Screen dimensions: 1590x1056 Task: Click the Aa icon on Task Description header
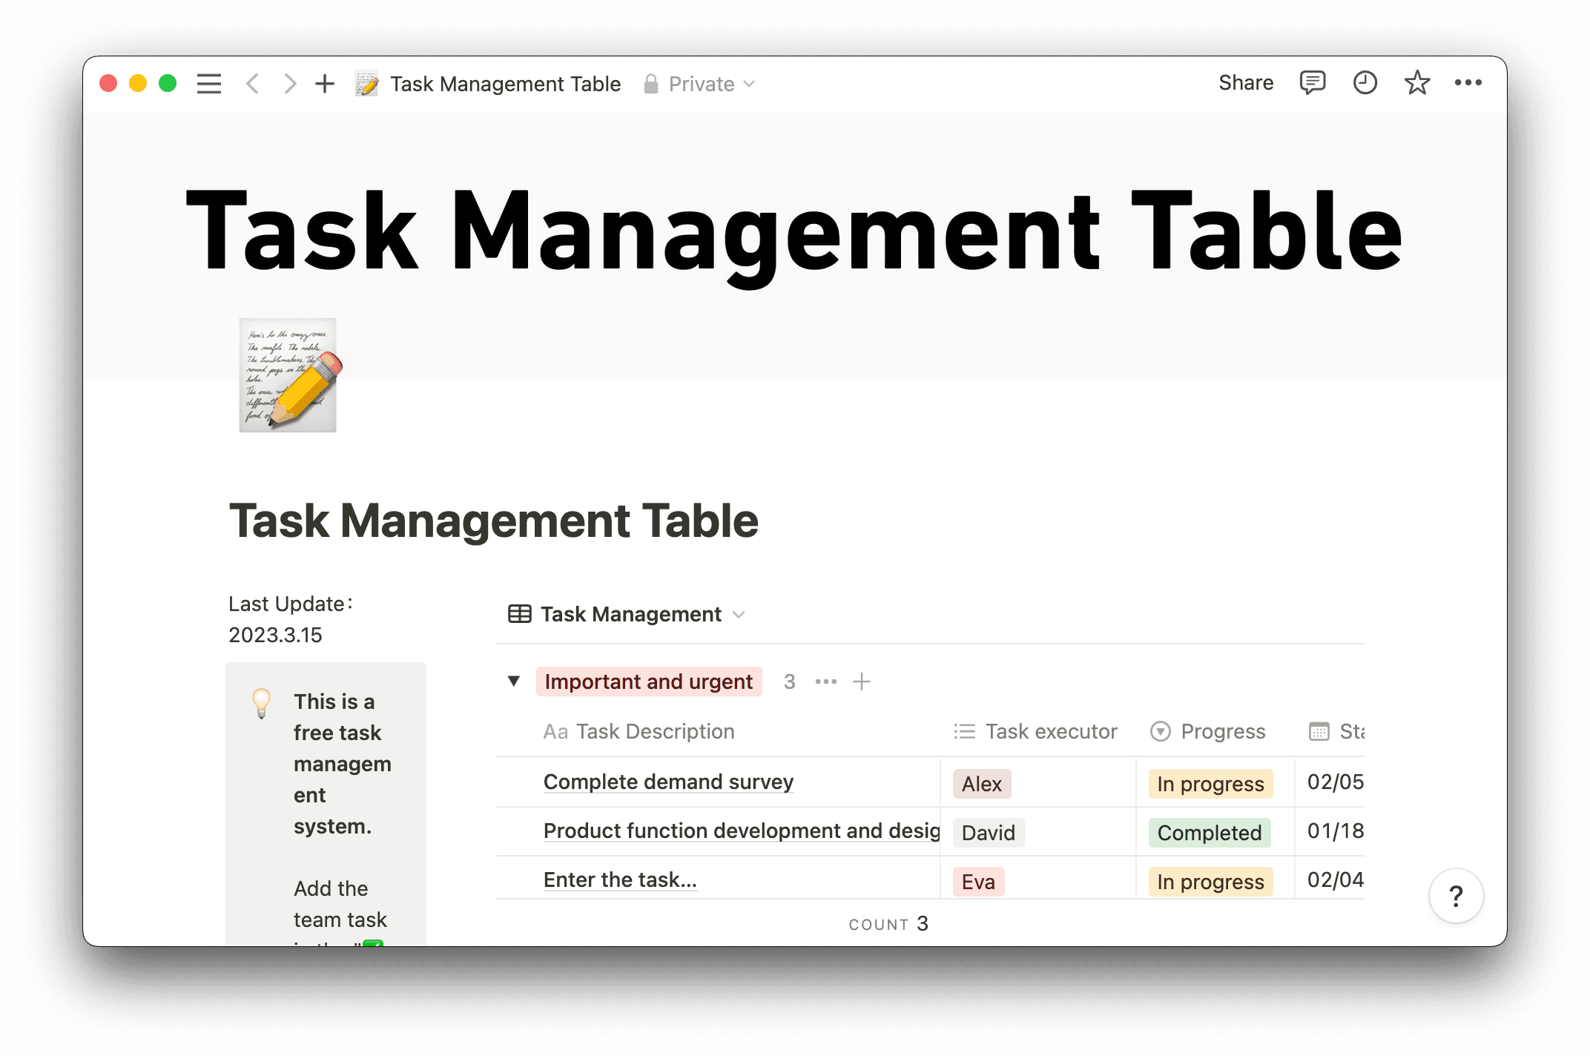tap(555, 731)
